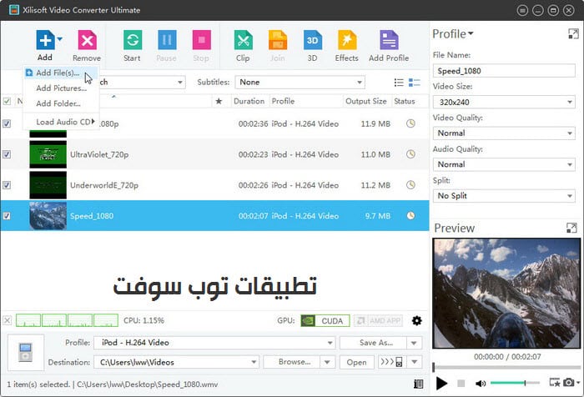The image size is (584, 397).
Task: Click the volume speaker icon
Action: point(481,383)
